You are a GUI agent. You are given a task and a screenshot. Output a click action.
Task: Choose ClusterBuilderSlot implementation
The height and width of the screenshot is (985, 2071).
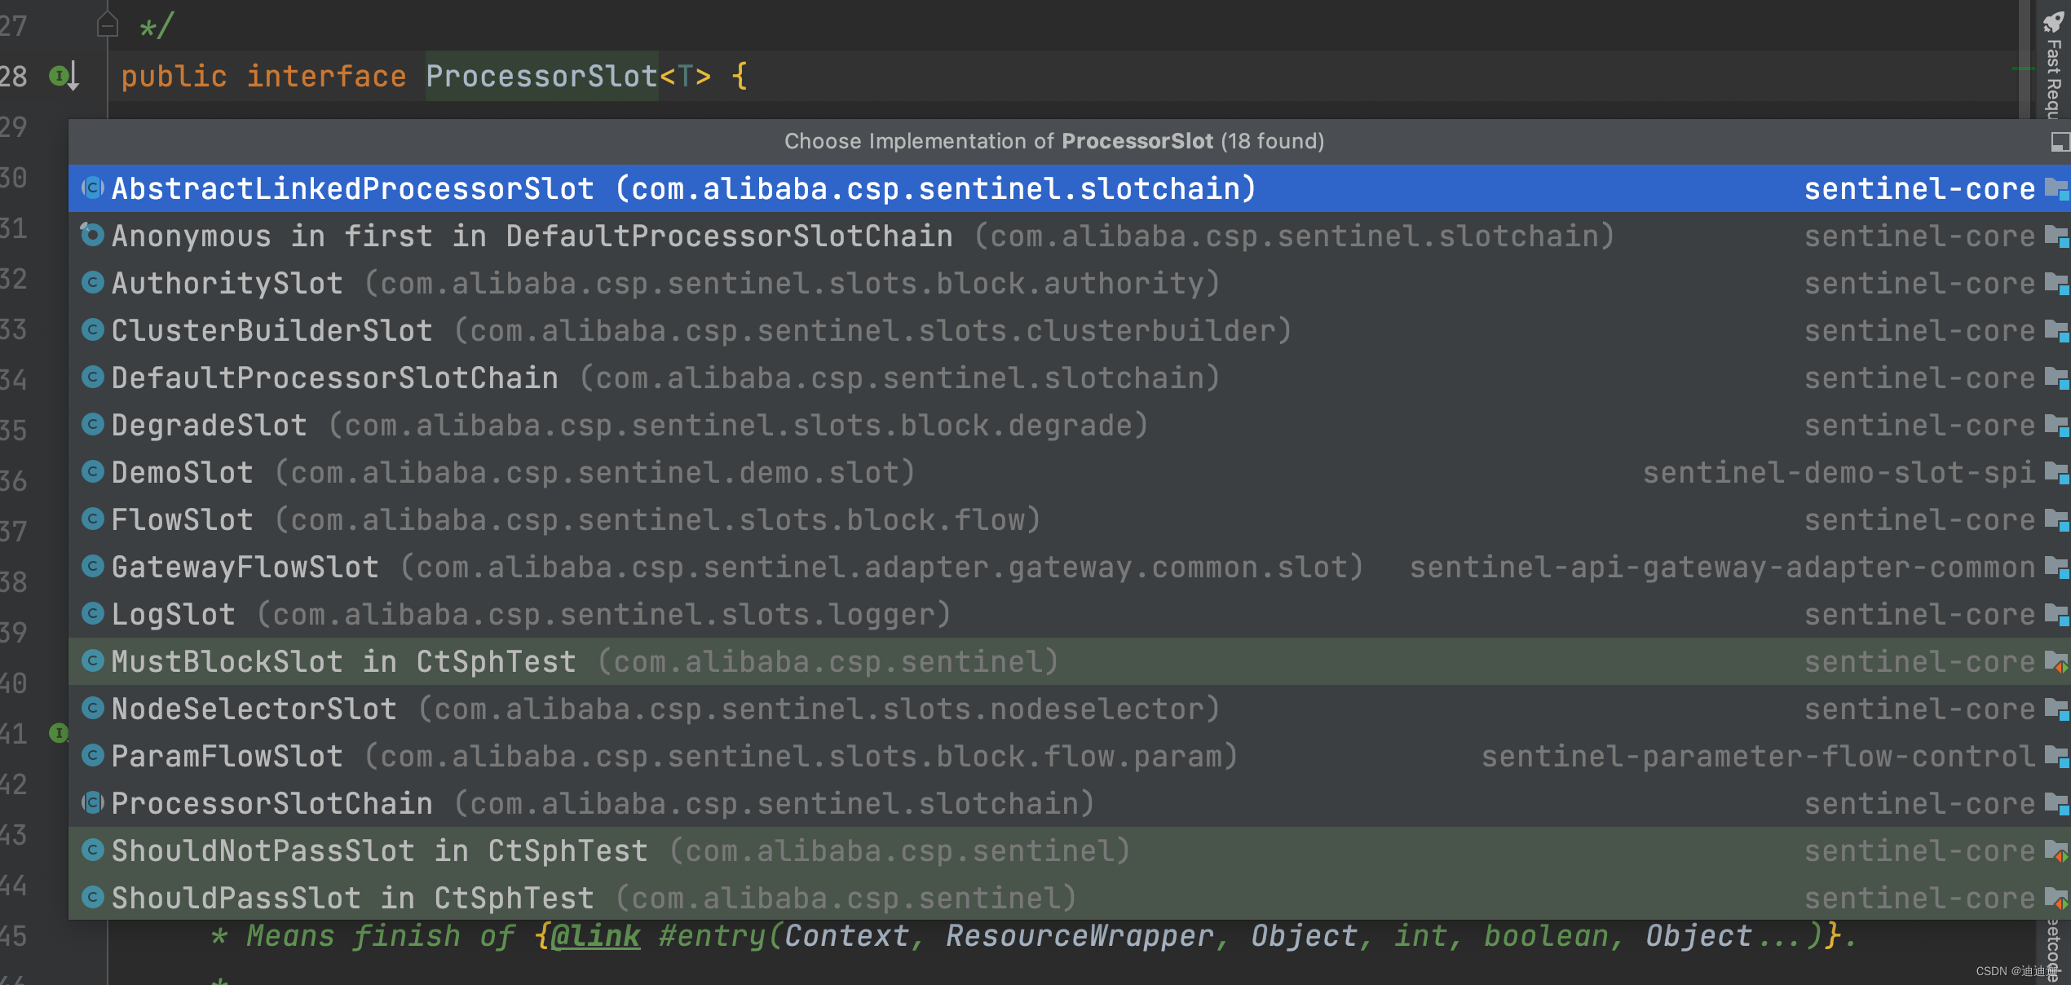[1069, 330]
